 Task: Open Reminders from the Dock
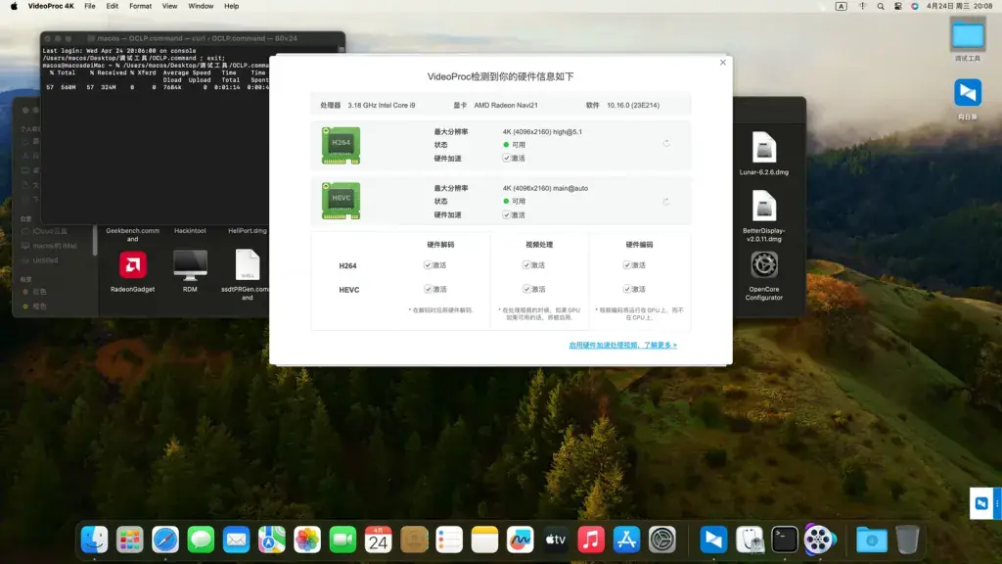click(449, 540)
